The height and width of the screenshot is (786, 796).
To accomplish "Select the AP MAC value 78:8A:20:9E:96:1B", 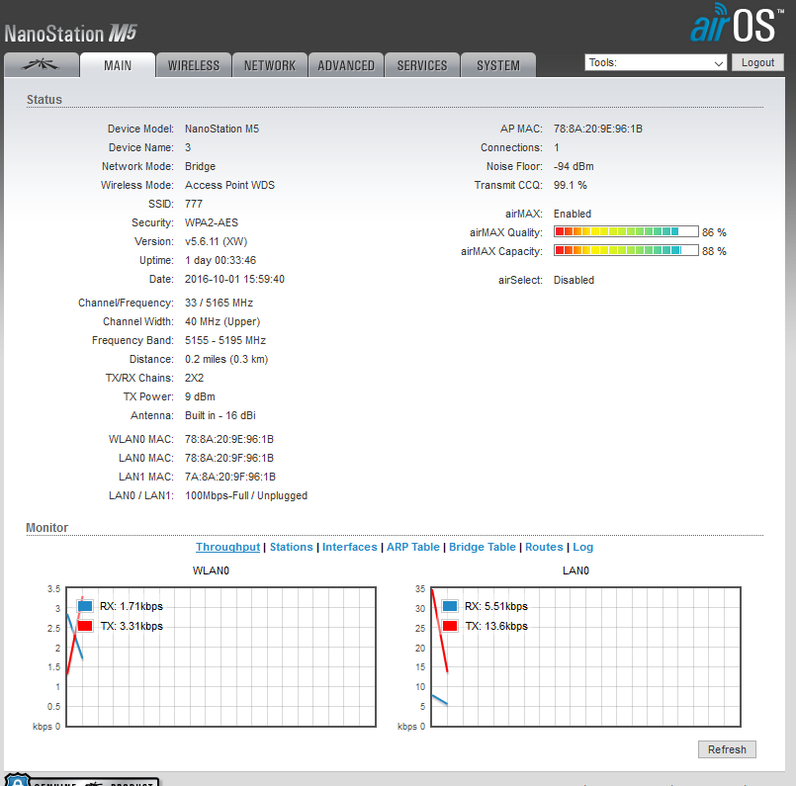I will (597, 129).
